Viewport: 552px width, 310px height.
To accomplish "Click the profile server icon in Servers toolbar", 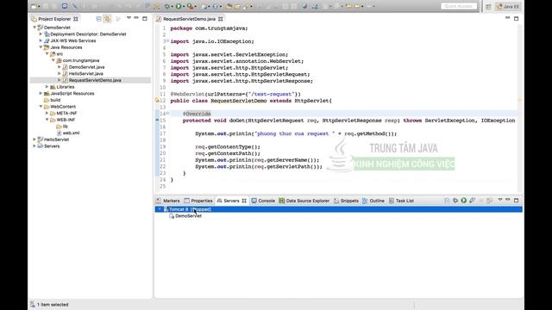I will point(472,201).
